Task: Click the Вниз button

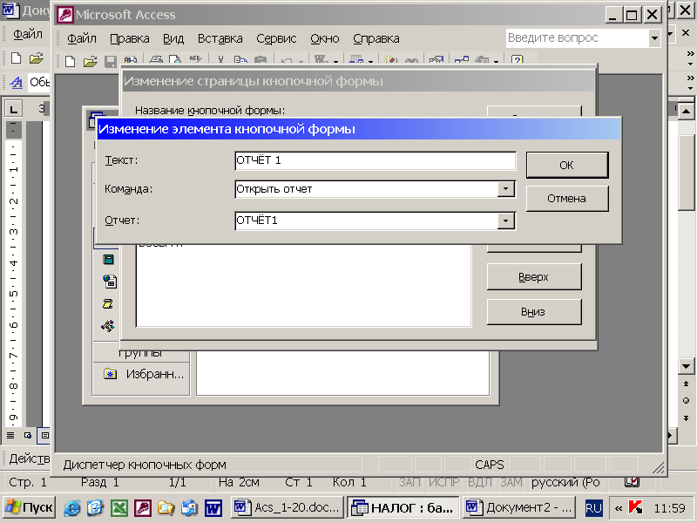Action: tap(534, 312)
